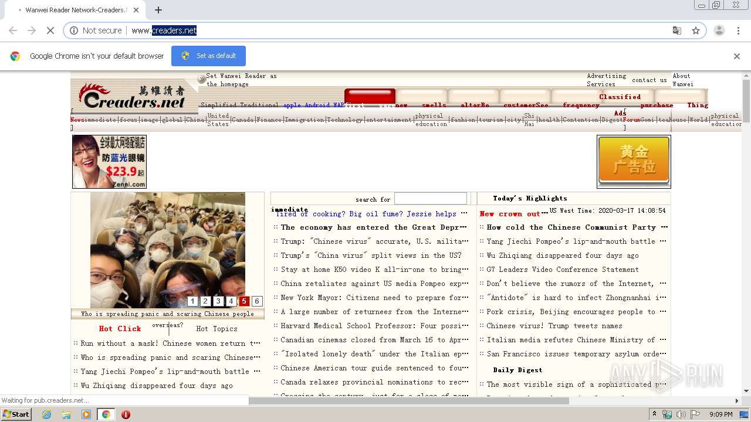Open the Finance navigation item
Screen dimensions: 751x422
(x=269, y=120)
